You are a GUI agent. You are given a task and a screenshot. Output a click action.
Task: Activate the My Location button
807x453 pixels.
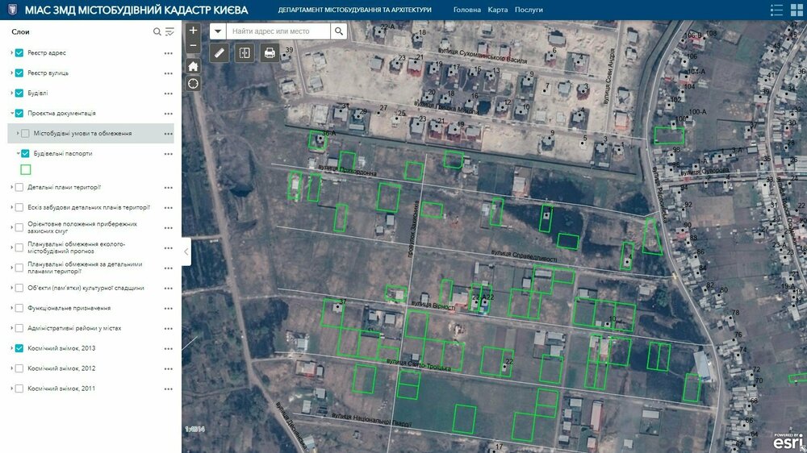[193, 83]
